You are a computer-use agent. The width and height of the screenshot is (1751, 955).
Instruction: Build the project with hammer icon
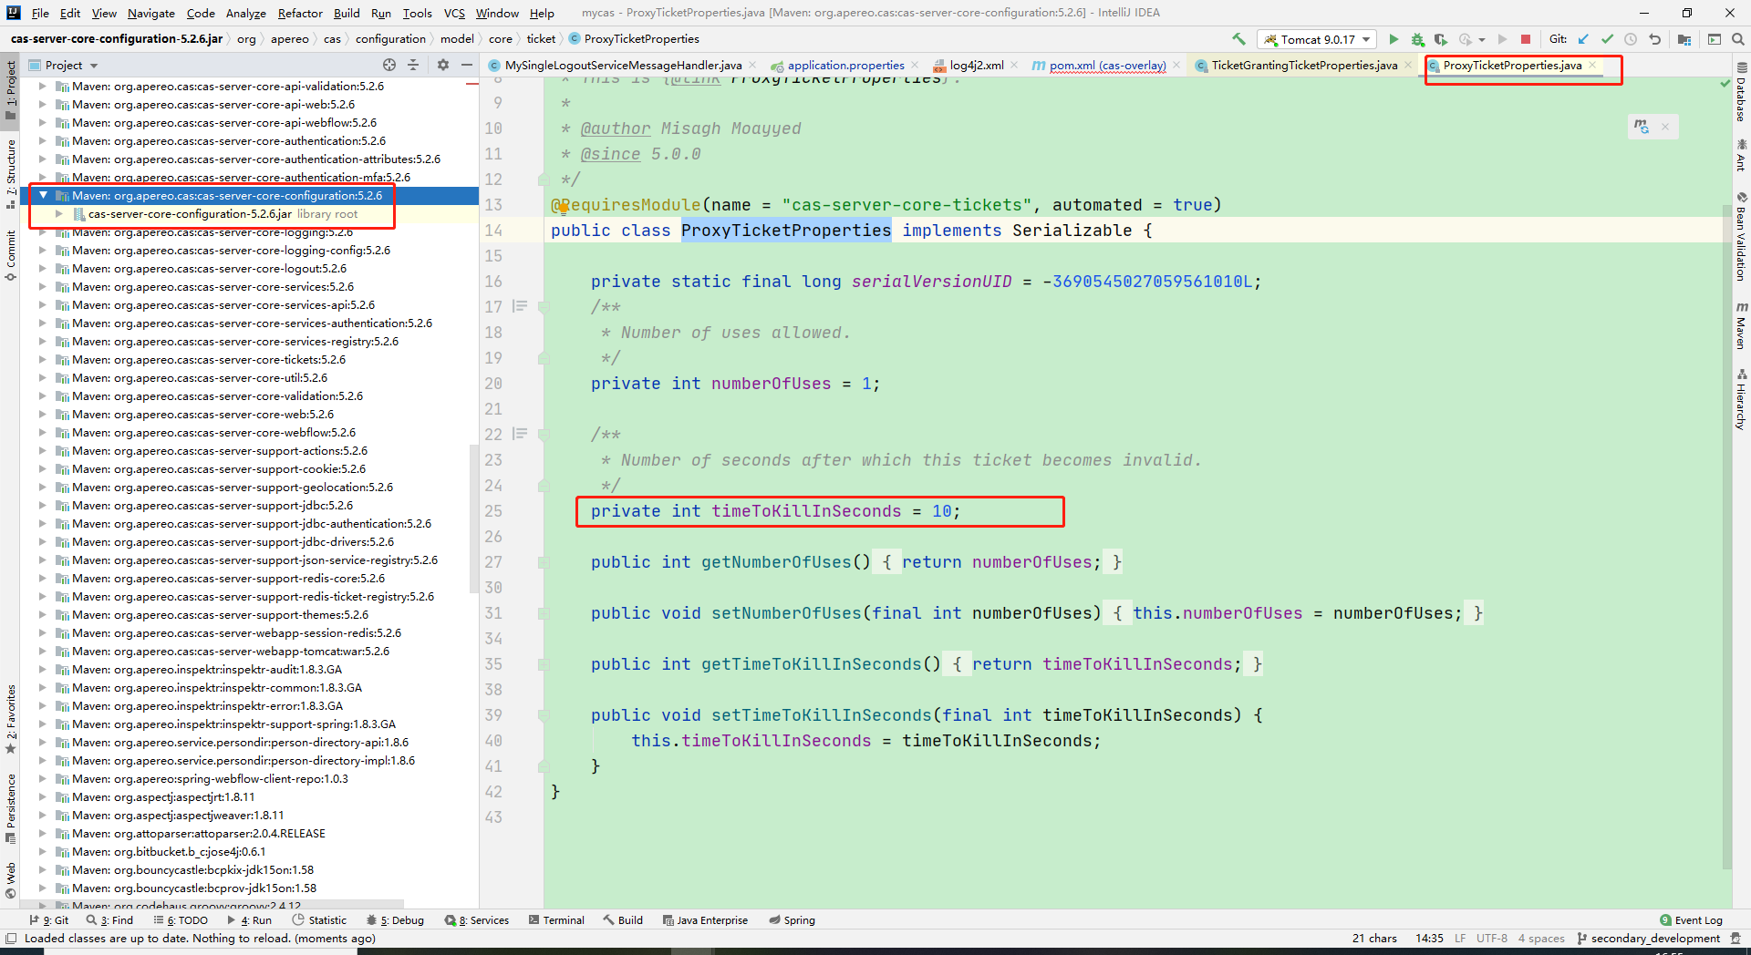tap(1238, 39)
